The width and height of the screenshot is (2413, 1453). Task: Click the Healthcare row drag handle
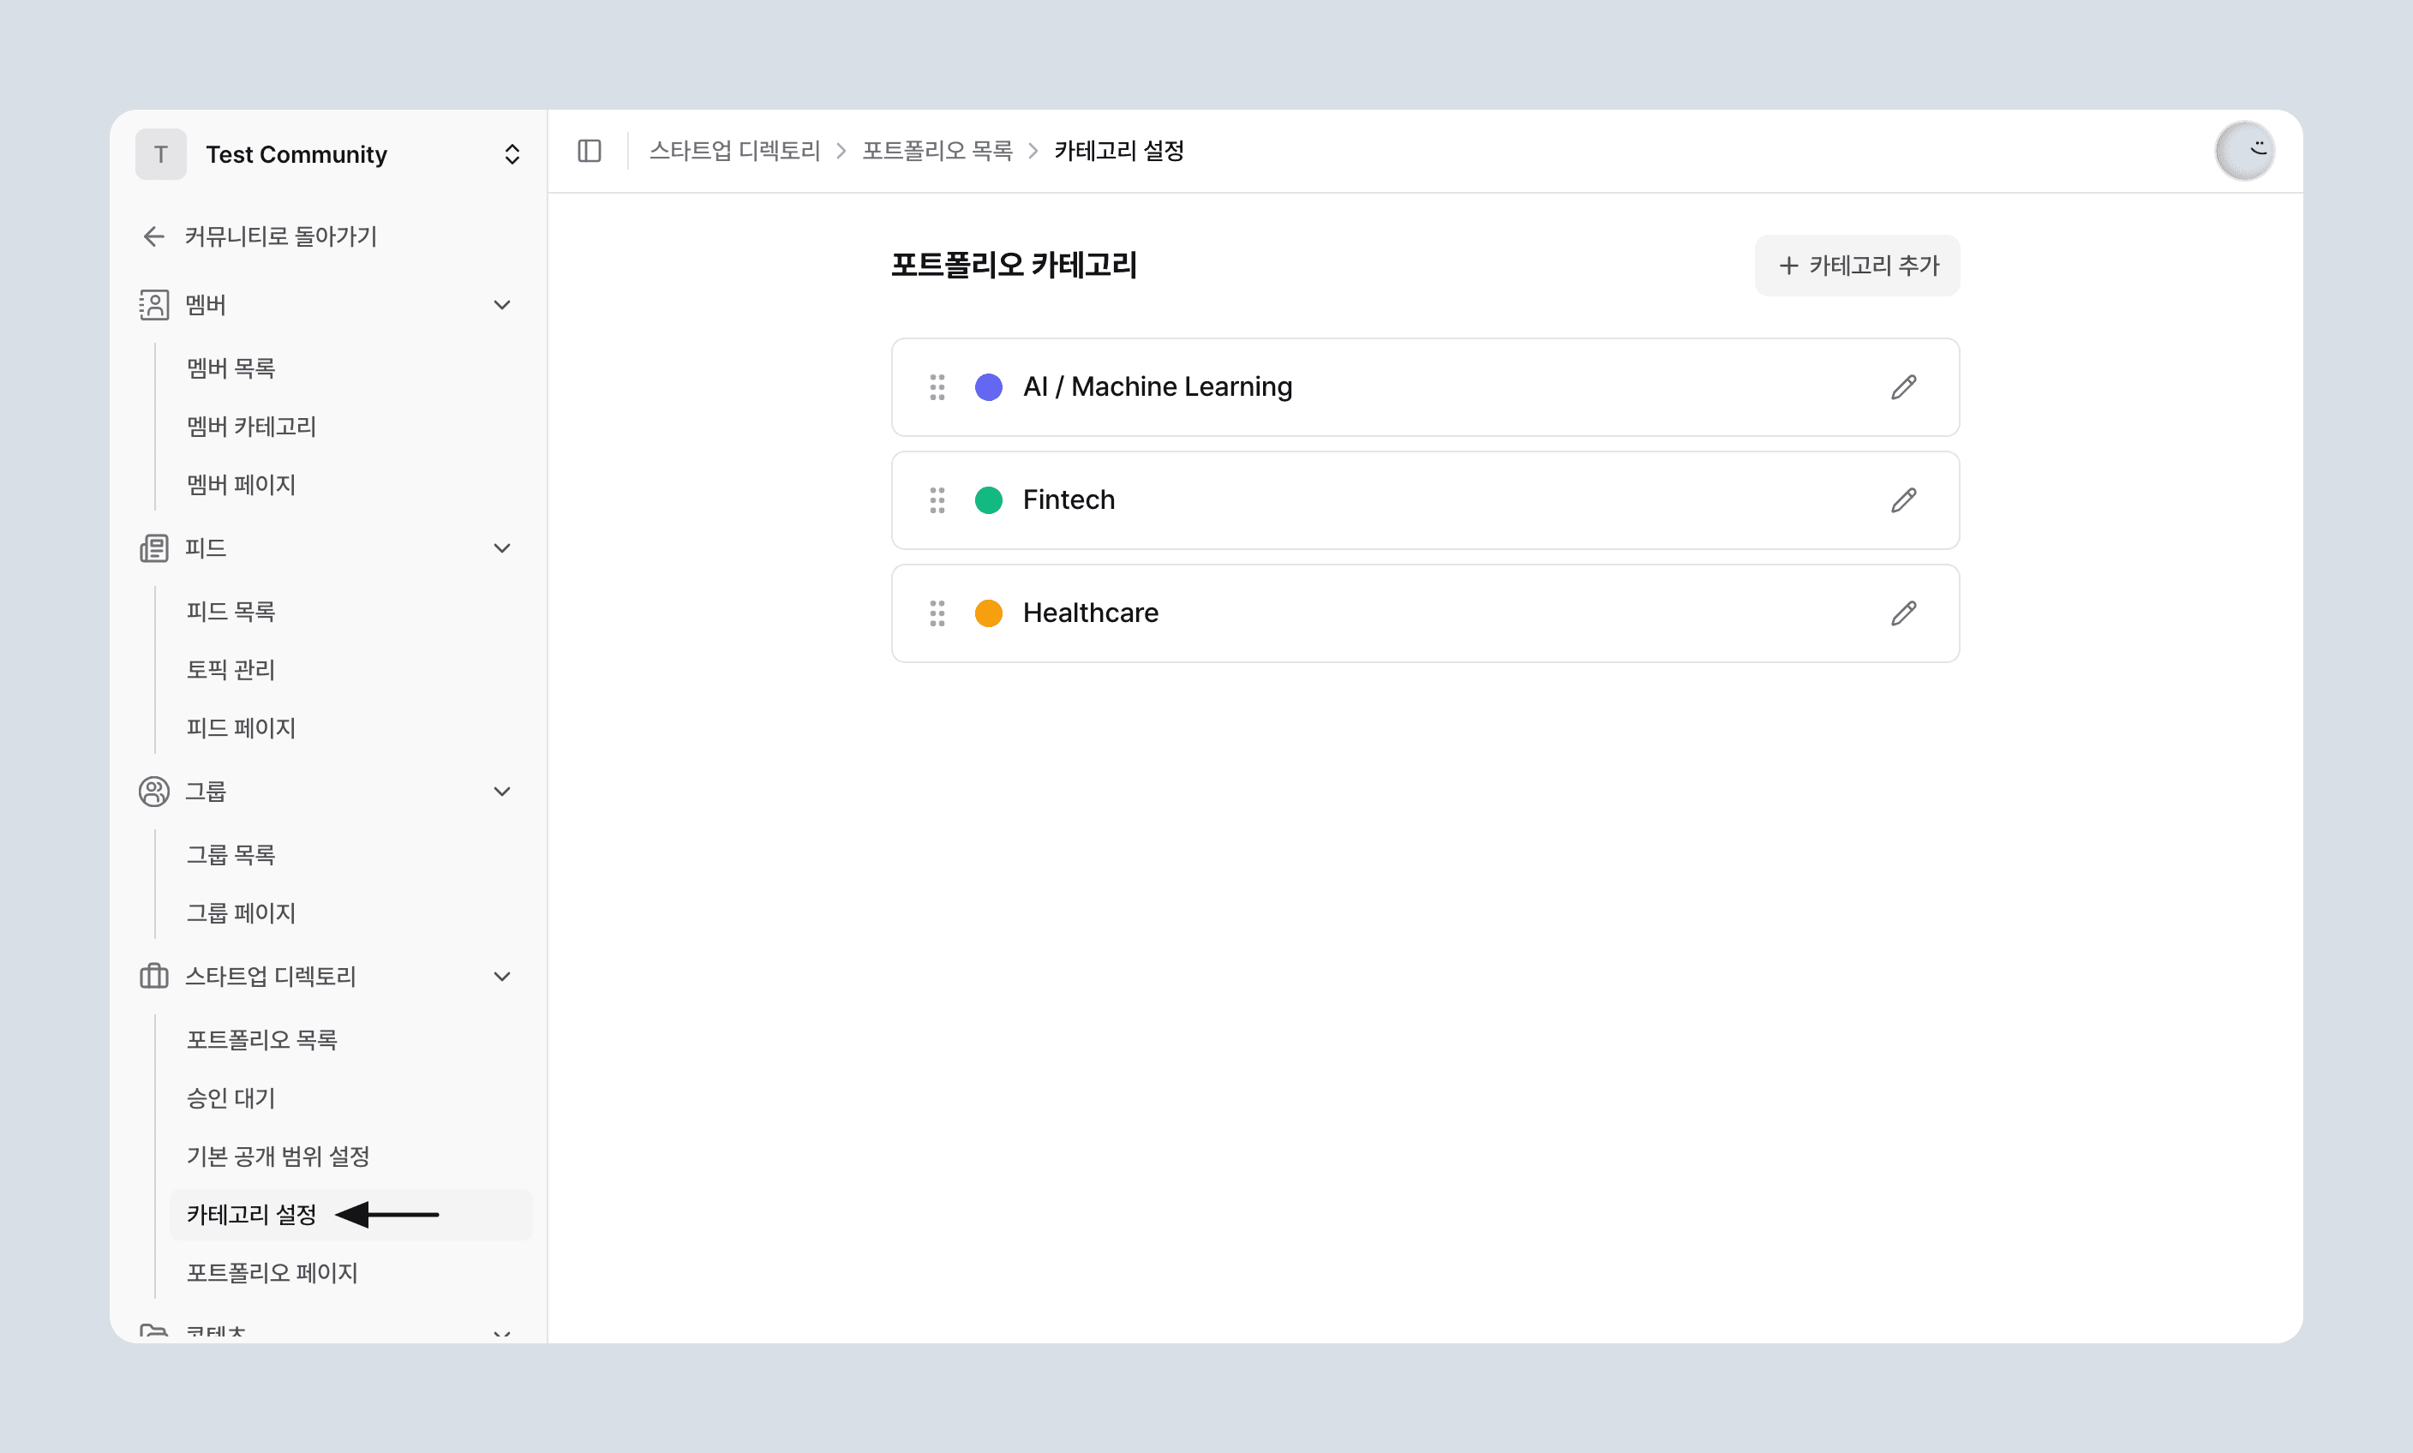tap(937, 613)
